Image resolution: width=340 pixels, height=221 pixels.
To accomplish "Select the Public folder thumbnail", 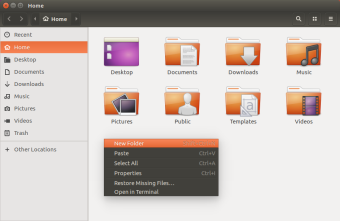I will tap(182, 101).
